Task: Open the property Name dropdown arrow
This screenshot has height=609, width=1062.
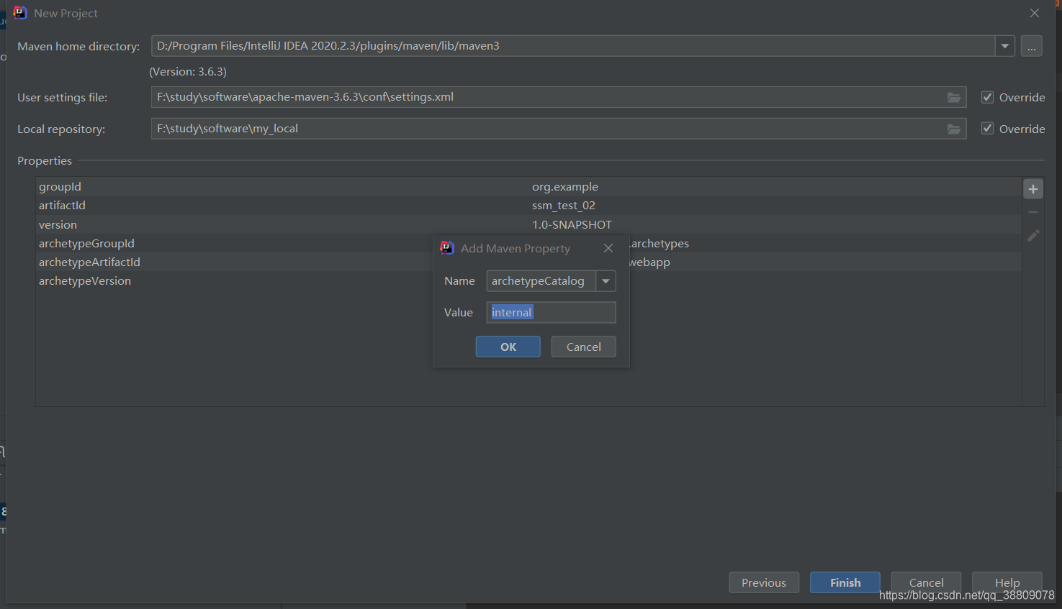Action: coord(606,281)
